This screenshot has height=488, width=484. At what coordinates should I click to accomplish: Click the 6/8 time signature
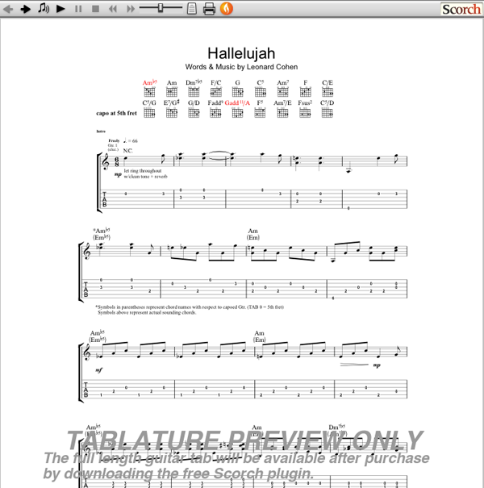click(117, 162)
